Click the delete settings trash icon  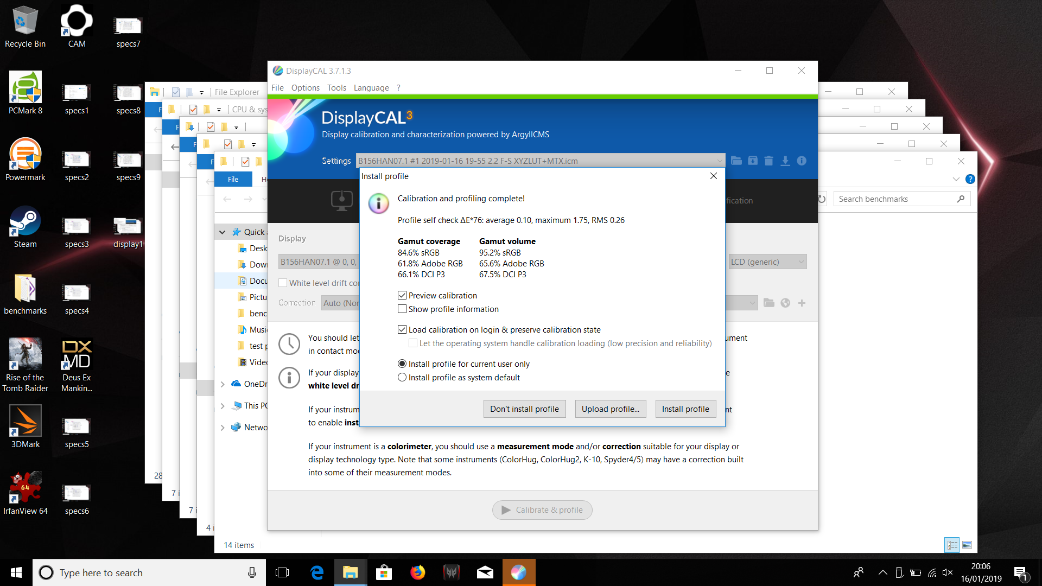pyautogui.click(x=768, y=161)
